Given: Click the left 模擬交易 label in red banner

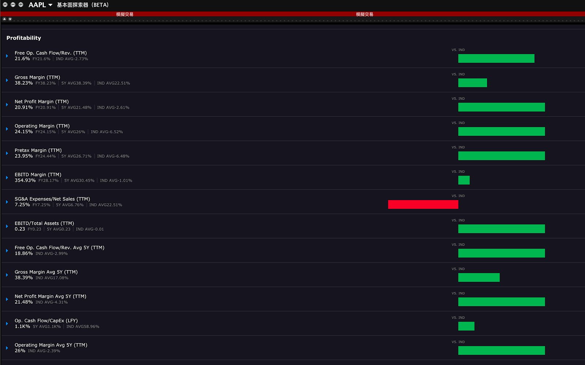Looking at the screenshot, I should coord(125,14).
